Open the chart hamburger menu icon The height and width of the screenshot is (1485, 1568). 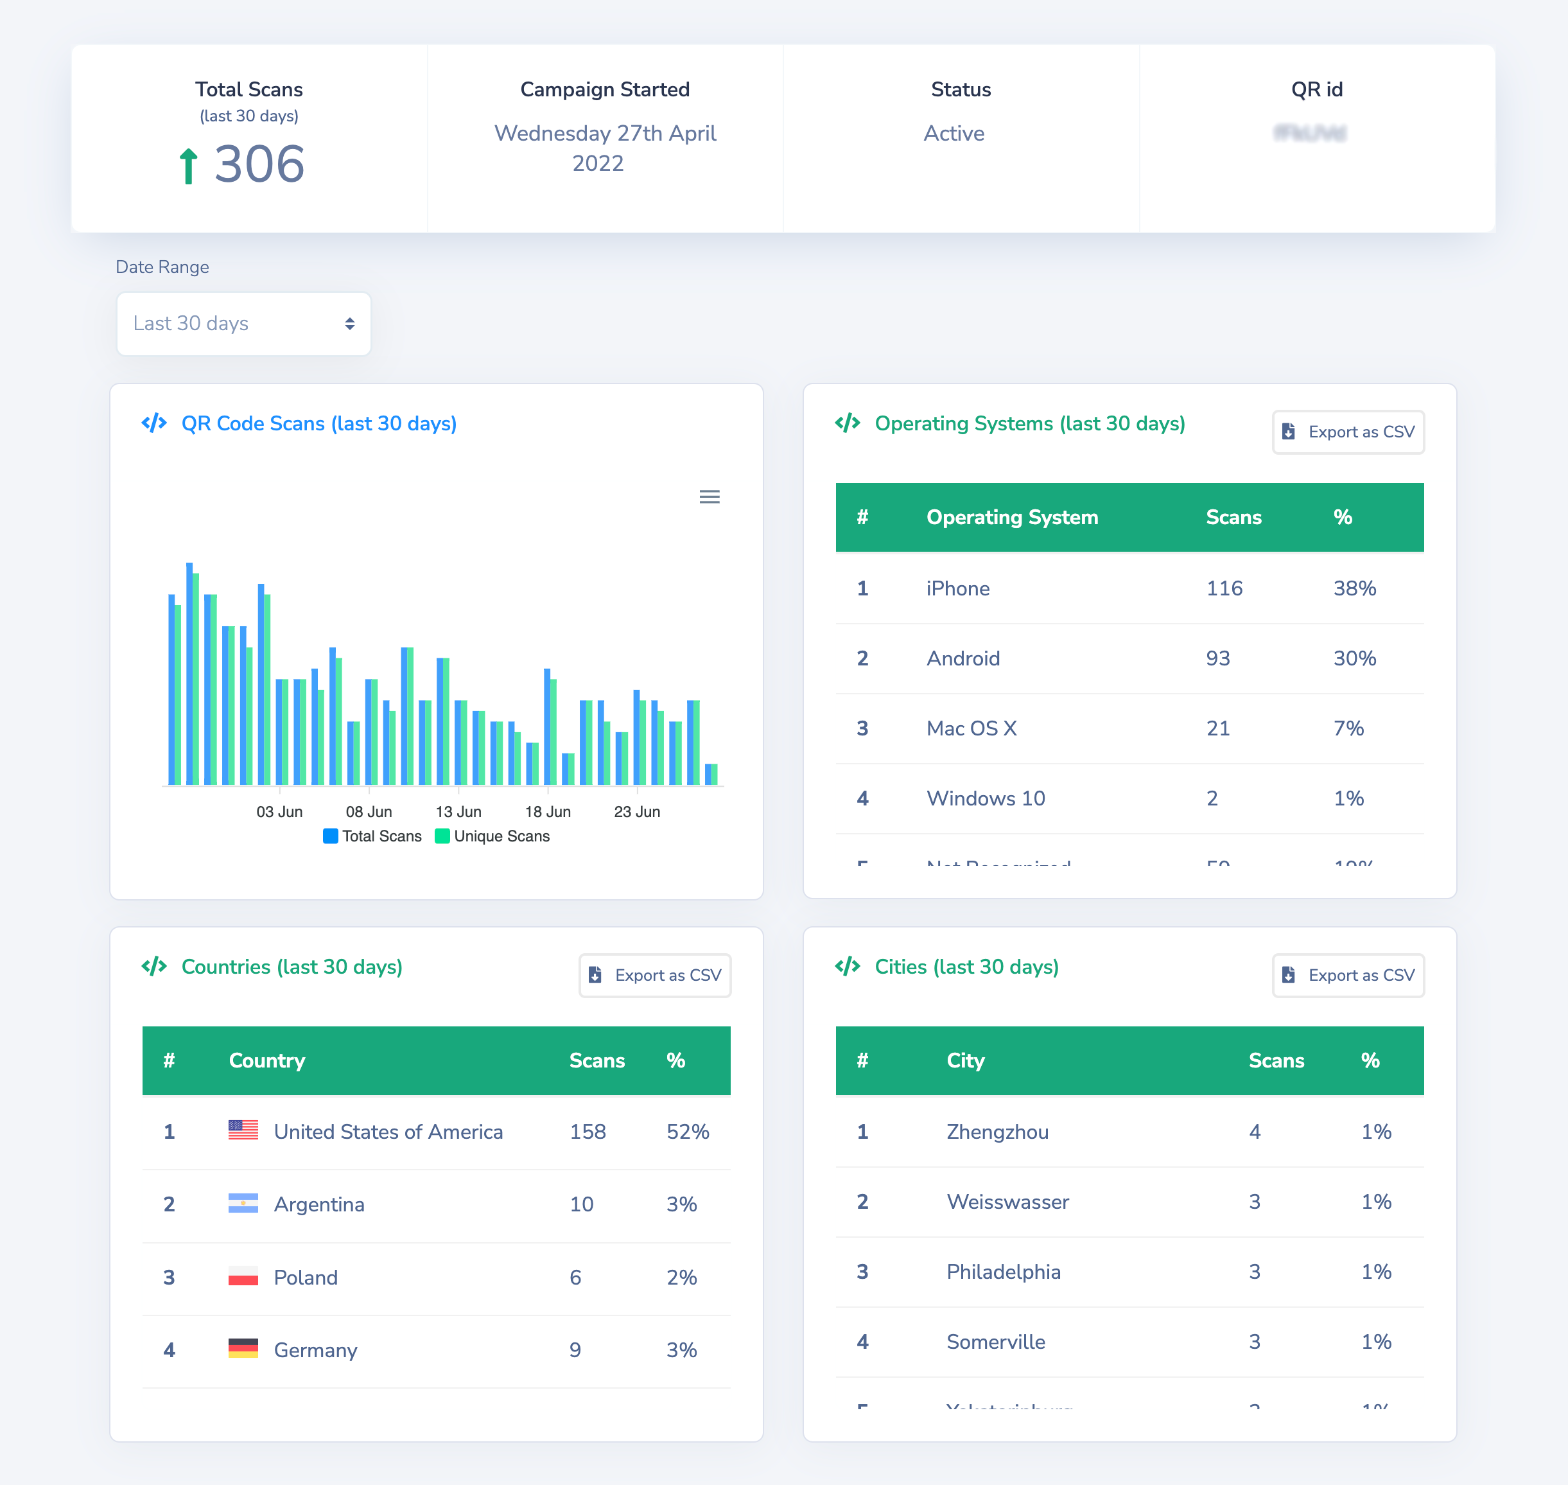[709, 496]
